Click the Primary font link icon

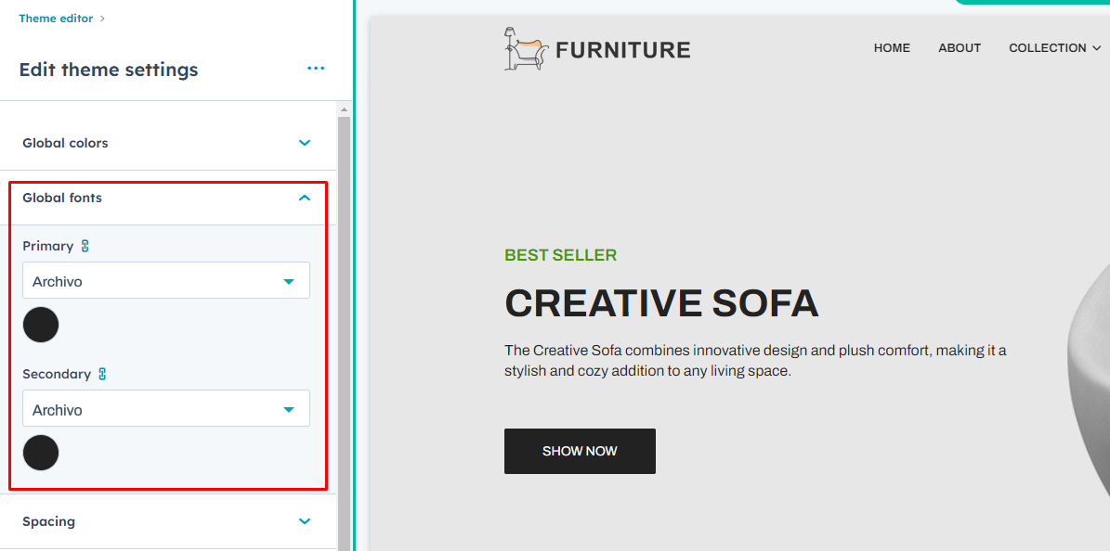coord(85,246)
